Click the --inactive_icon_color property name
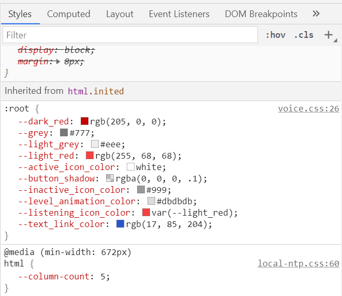342x296 pixels. (x=71, y=190)
